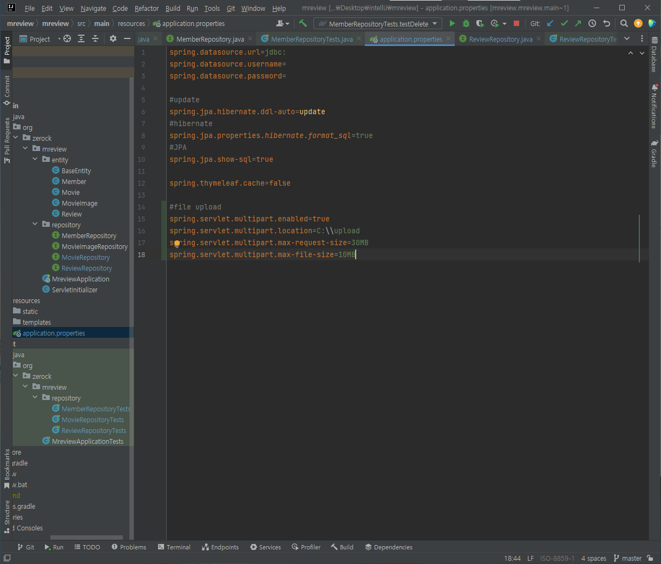
Task: Open run configuration dropdown
Action: pyautogui.click(x=378, y=23)
